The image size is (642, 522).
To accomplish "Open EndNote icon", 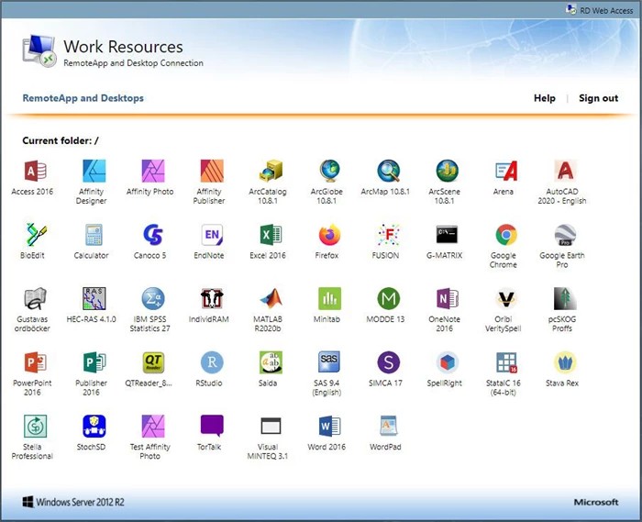I will [x=212, y=235].
